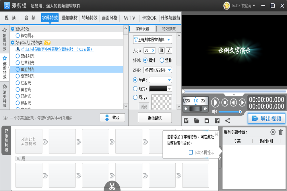Select the 竖排 vertical layout radio button

pyautogui.click(x=162, y=60)
